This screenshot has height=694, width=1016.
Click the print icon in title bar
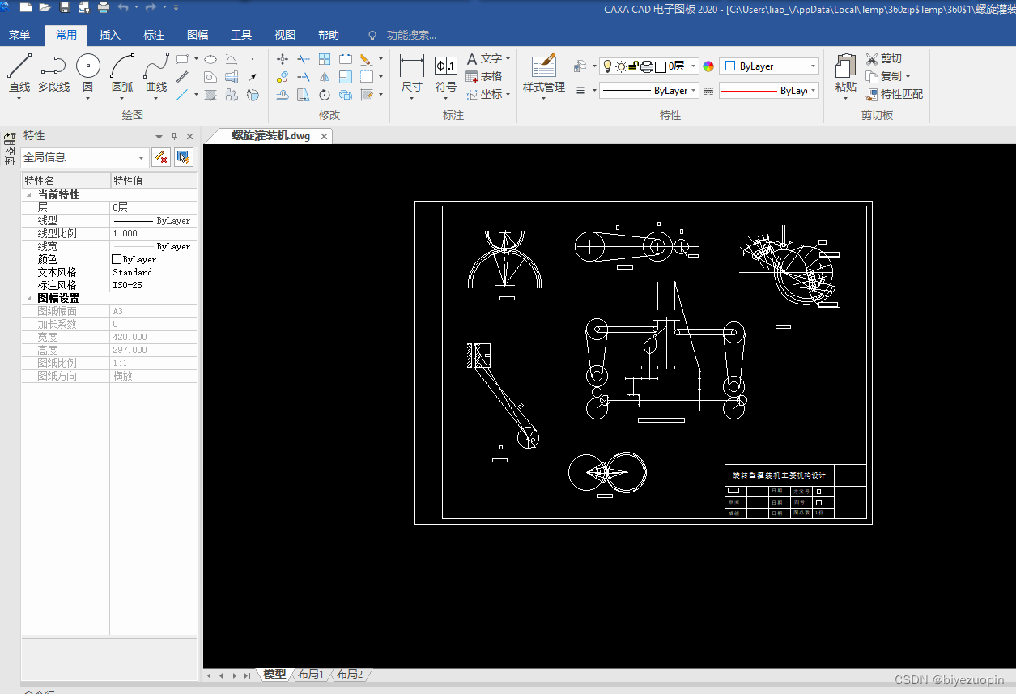point(104,7)
